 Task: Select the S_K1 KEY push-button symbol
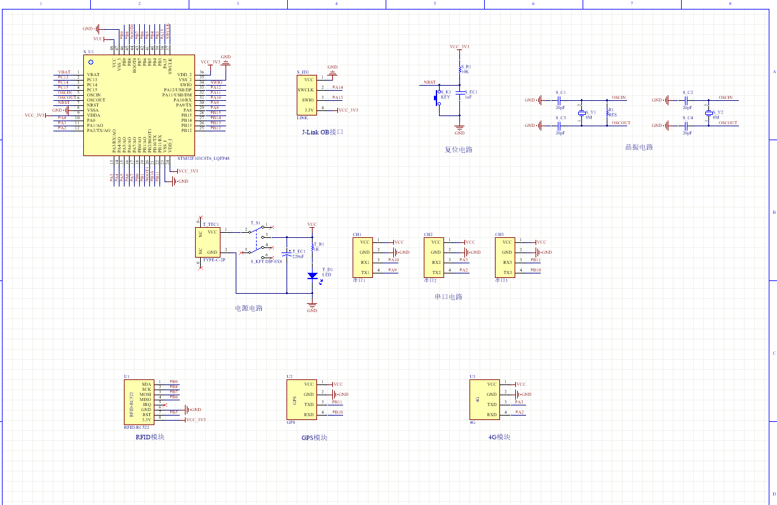pos(438,97)
